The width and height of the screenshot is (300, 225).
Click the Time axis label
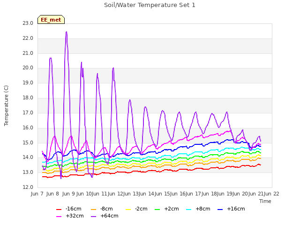(x=265, y=201)
